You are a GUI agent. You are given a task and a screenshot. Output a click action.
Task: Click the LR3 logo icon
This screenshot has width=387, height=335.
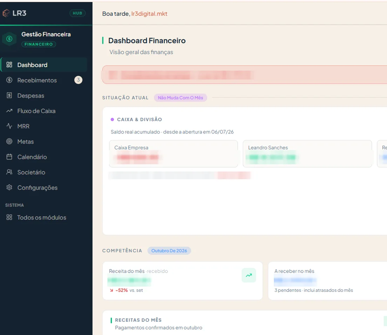[6, 13]
